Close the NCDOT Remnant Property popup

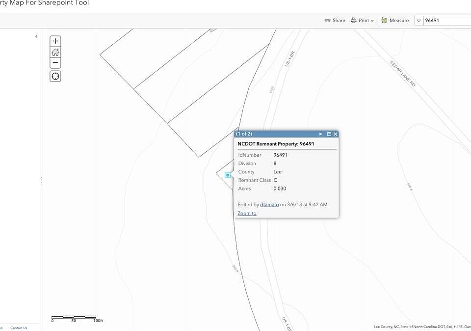tap(336, 134)
